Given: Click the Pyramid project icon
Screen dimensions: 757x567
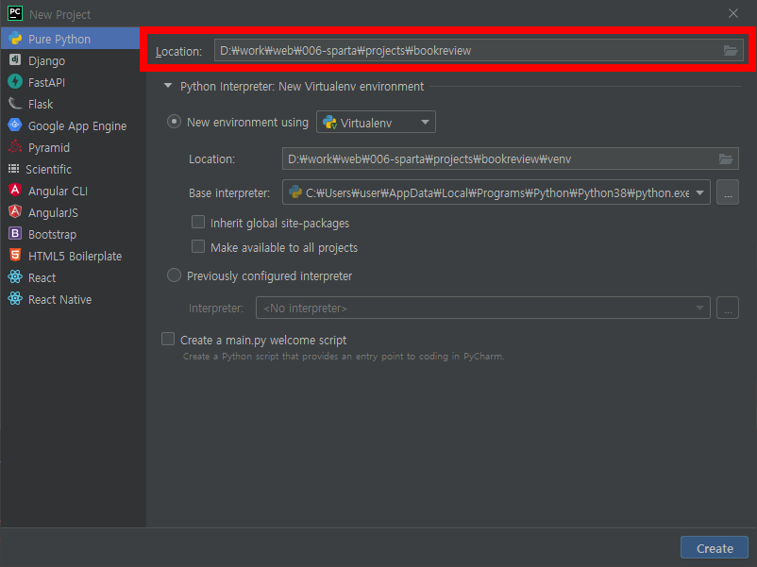Looking at the screenshot, I should tap(15, 146).
